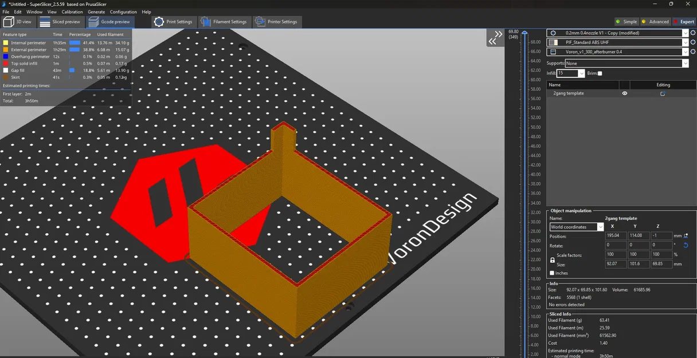Click the yellow Internal perimeter swatch
The height and width of the screenshot is (358, 697).
(x=6, y=42)
